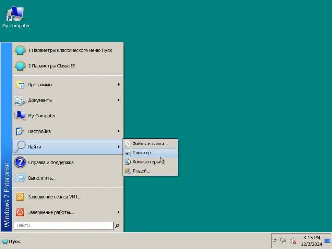Click the search magnifier button next to search box

point(117,226)
